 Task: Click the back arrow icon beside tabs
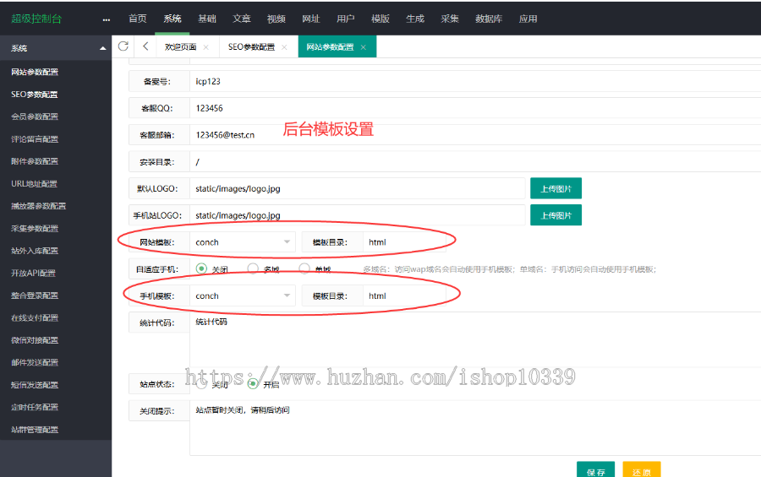point(145,46)
